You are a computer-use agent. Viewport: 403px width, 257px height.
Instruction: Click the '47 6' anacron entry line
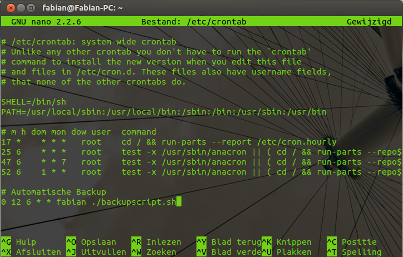[x=202, y=162]
